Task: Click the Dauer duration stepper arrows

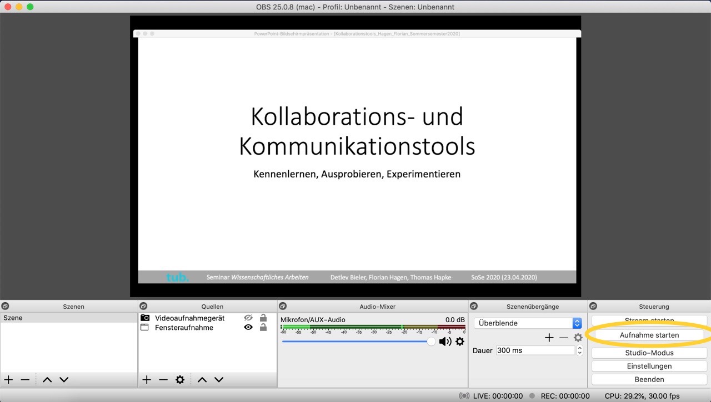Action: pos(580,350)
